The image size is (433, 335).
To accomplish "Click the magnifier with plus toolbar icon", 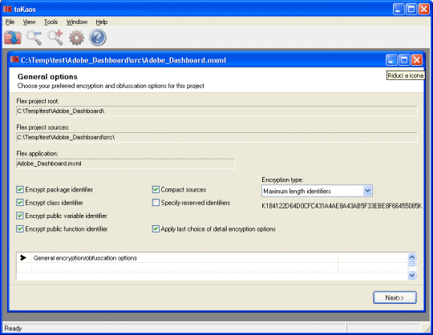I will point(55,38).
